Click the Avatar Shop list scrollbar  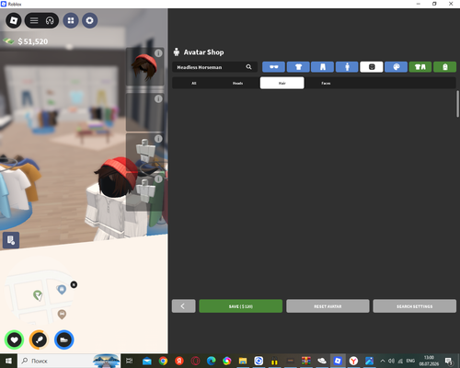coord(457,104)
